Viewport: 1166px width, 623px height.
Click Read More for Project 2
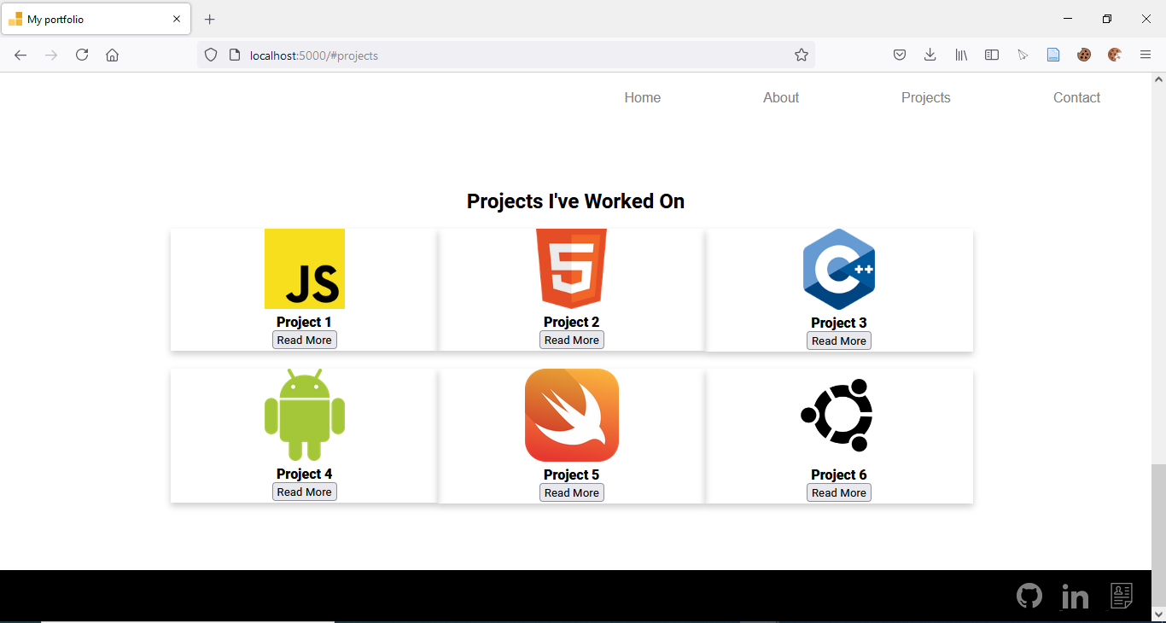(x=572, y=340)
